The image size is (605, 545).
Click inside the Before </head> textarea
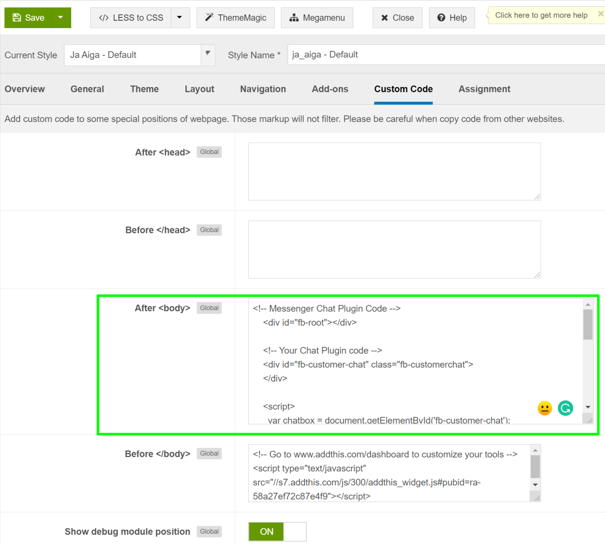(394, 250)
